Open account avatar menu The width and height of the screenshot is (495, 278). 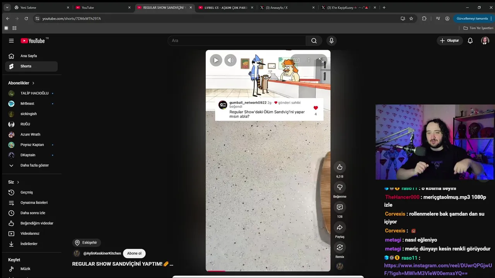coord(485,41)
